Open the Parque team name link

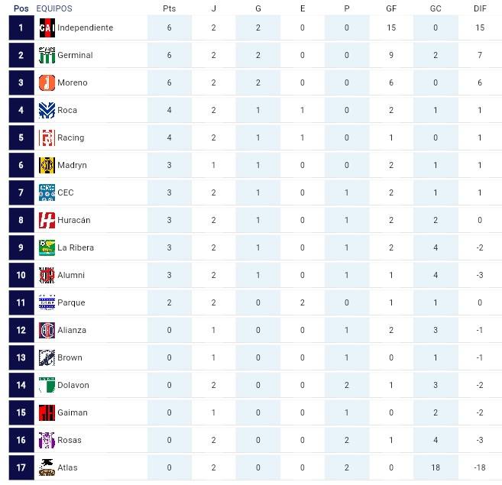(x=71, y=303)
